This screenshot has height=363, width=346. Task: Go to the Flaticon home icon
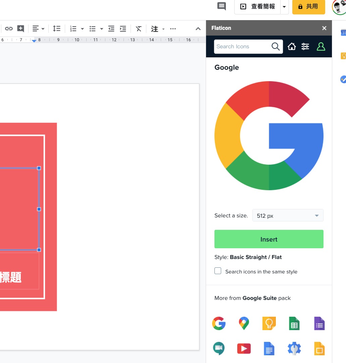[x=292, y=47]
